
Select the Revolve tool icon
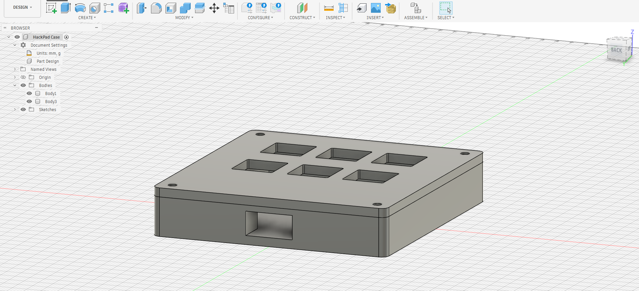[80, 8]
